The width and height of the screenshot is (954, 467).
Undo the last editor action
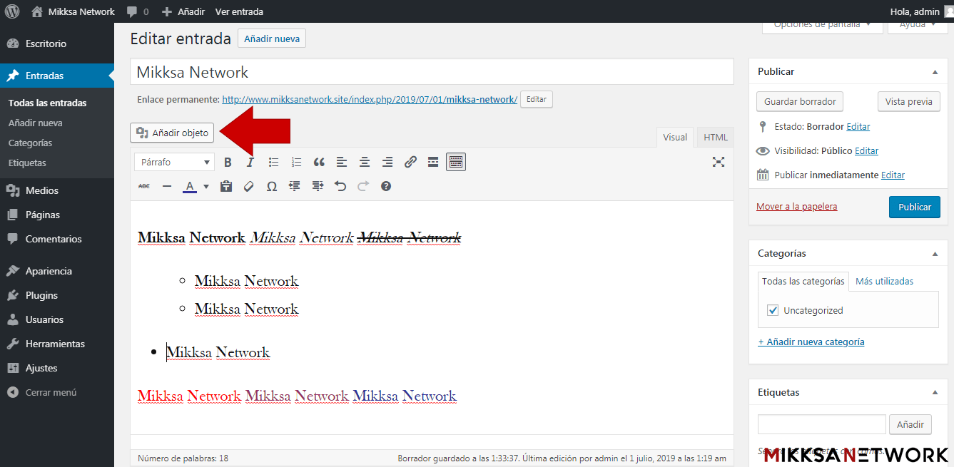click(x=340, y=186)
